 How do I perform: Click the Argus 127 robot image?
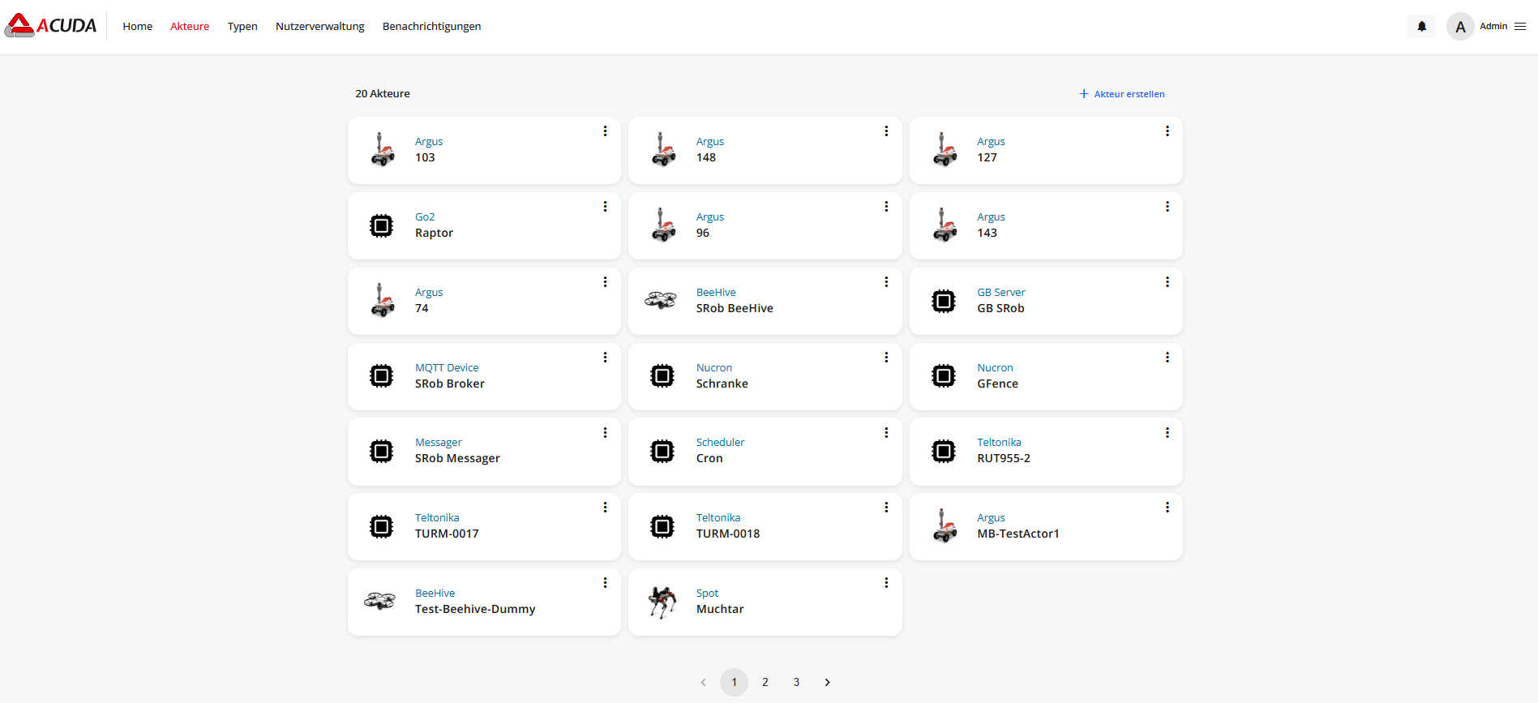click(x=945, y=150)
